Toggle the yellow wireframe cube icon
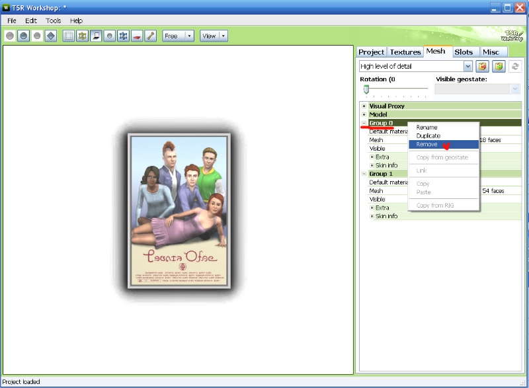529x388 pixels. click(x=82, y=36)
